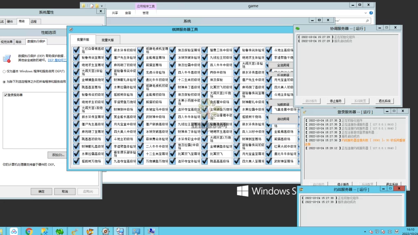Select 仅为基本 Windows 程序和服务启用 DEP option

(4, 72)
